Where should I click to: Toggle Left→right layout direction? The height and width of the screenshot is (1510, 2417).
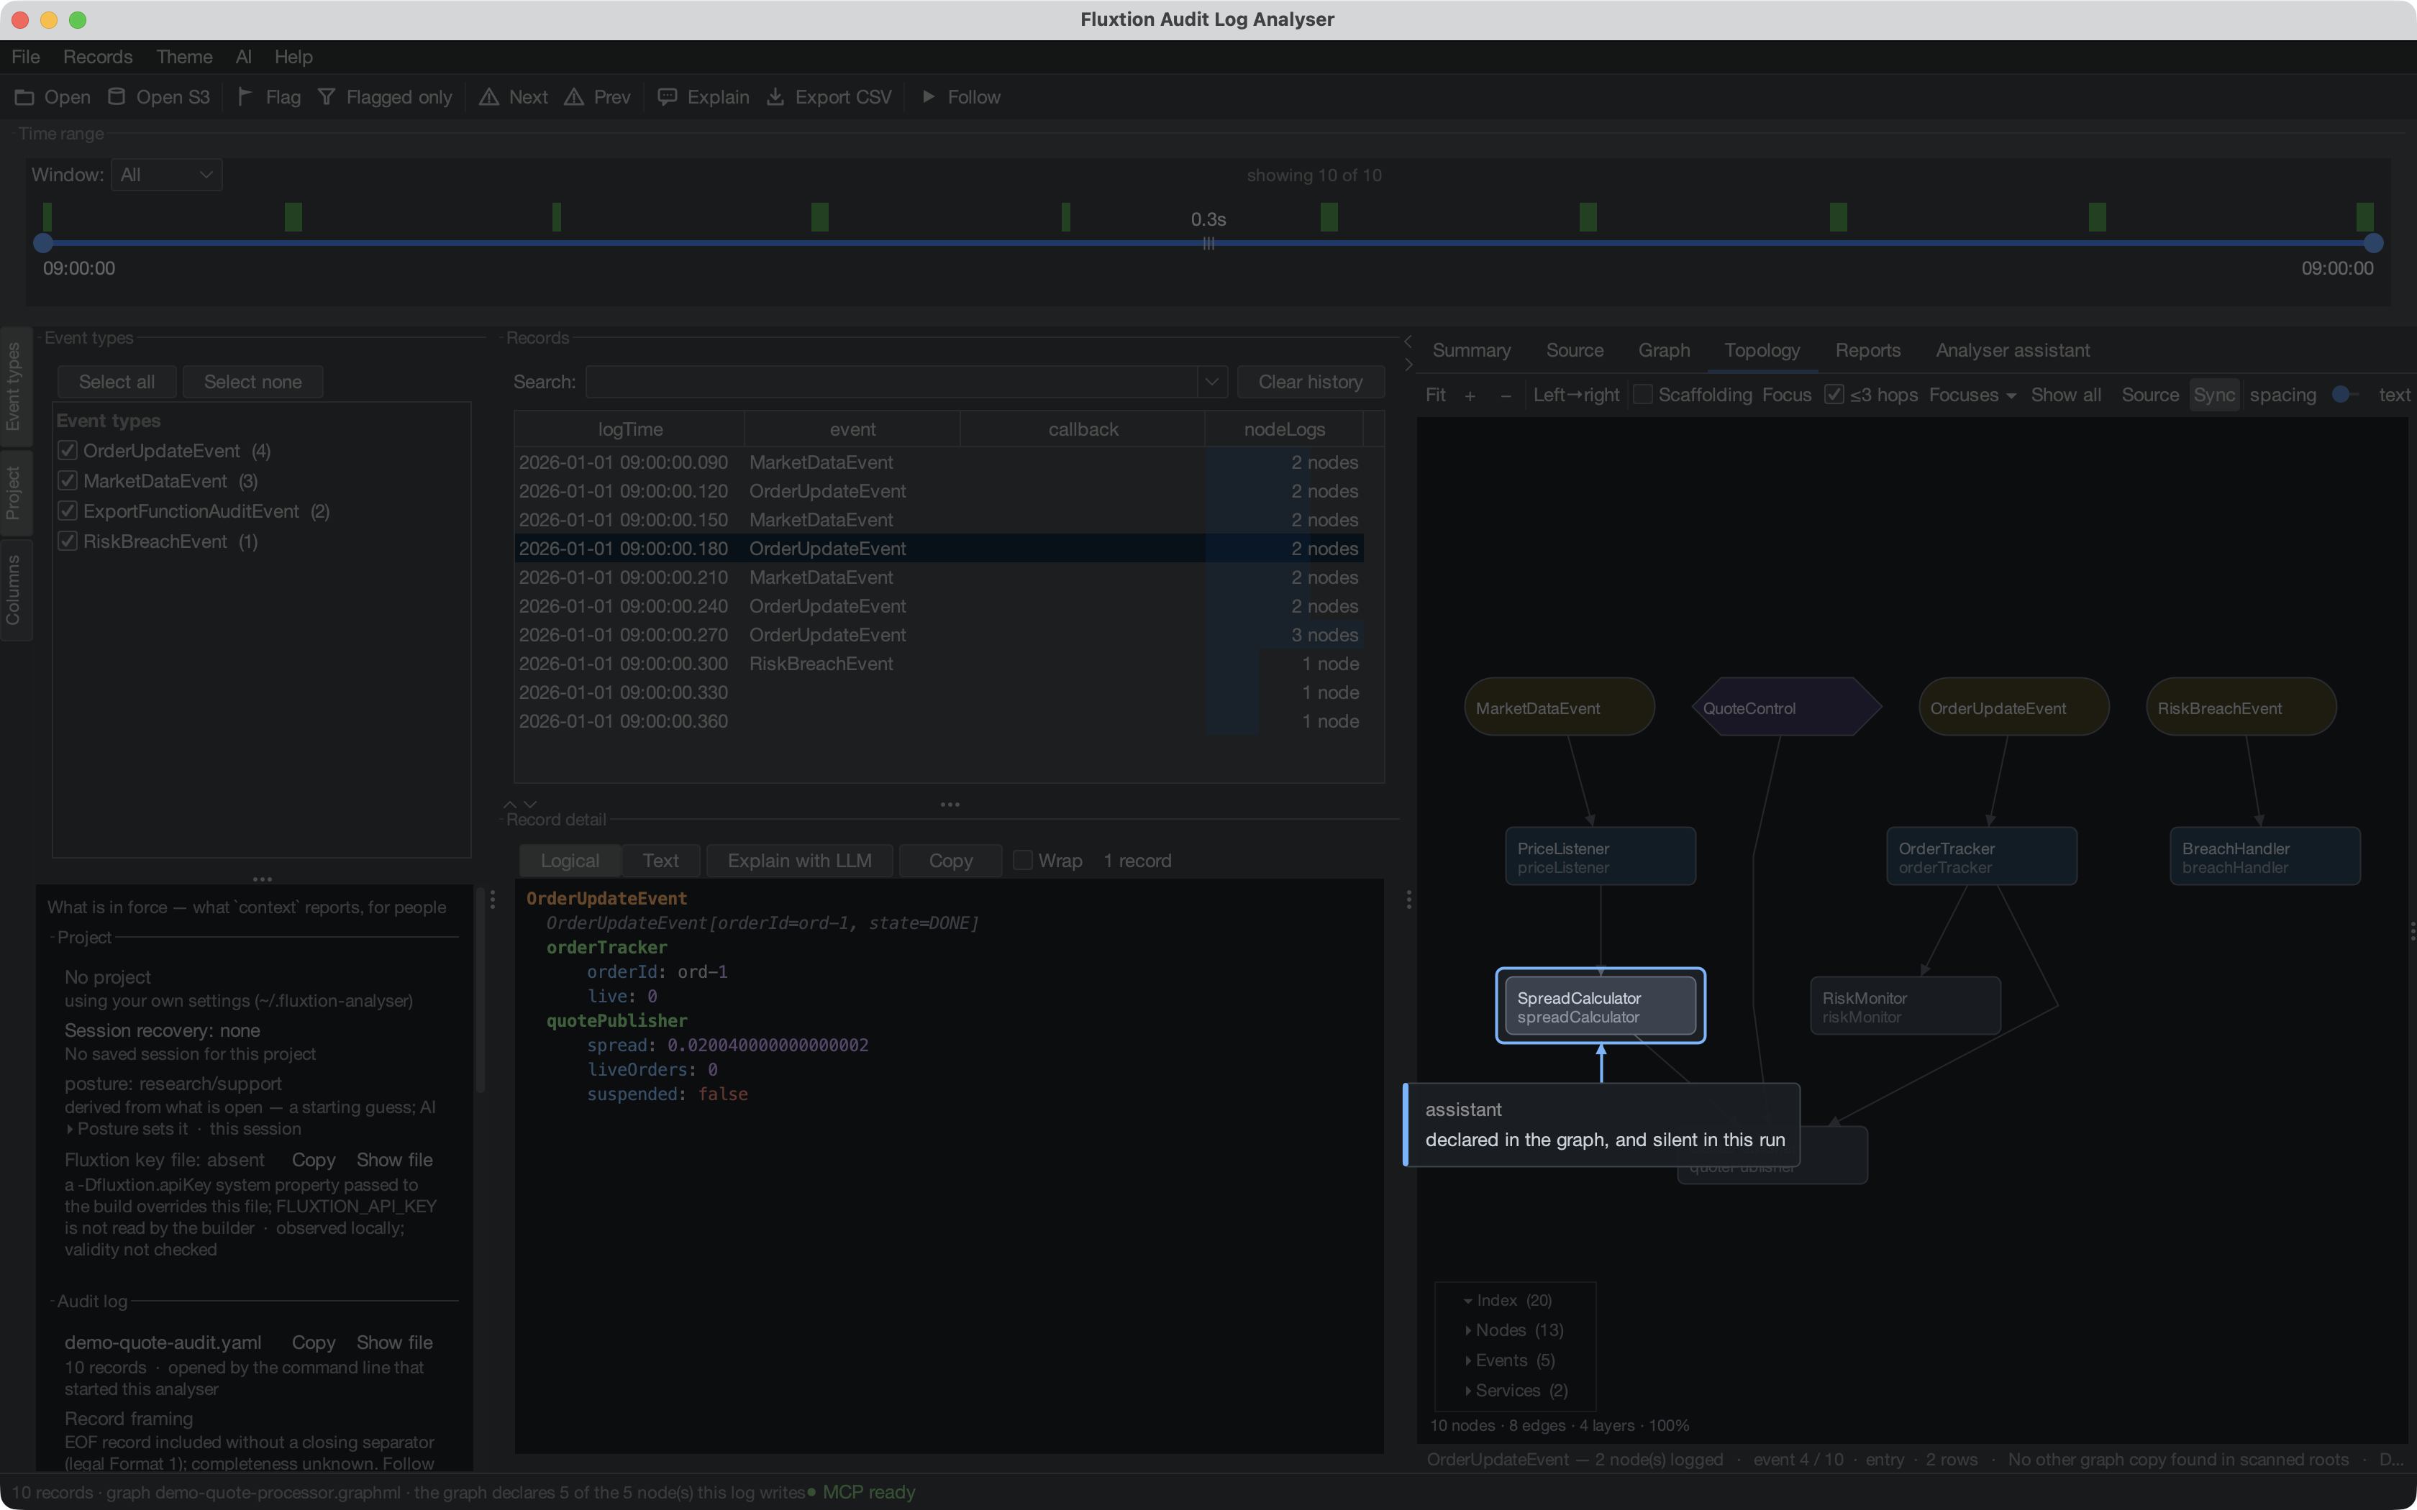[x=1576, y=395]
